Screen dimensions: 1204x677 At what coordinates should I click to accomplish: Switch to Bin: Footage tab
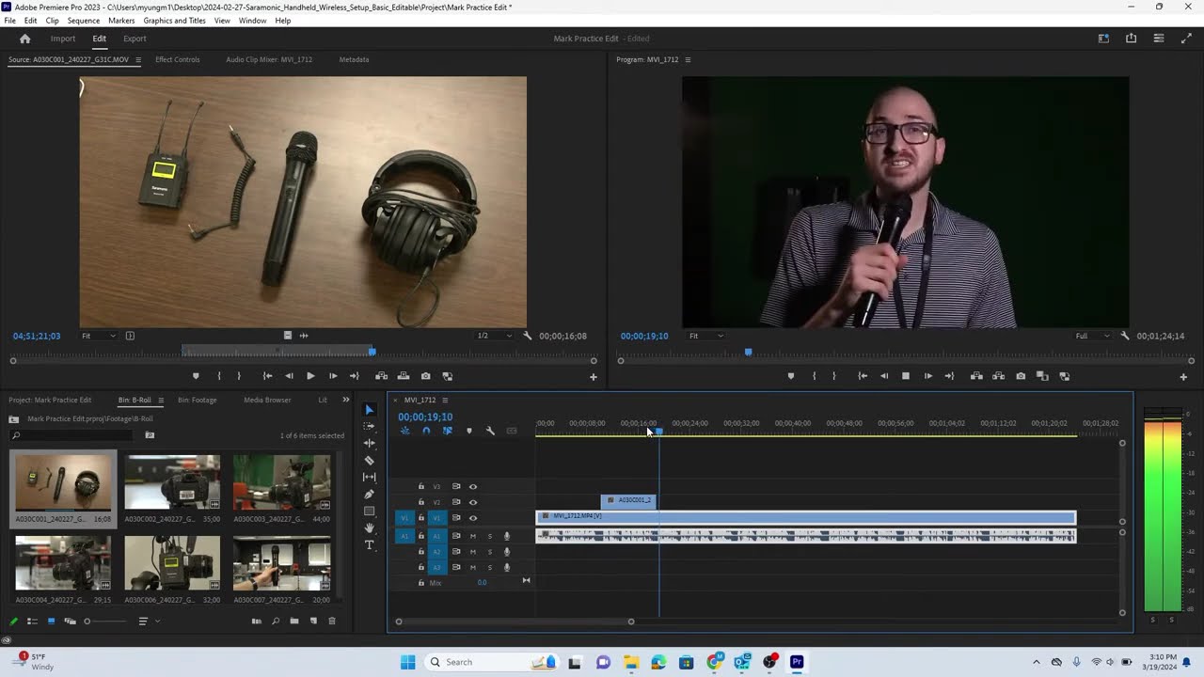pyautogui.click(x=198, y=400)
